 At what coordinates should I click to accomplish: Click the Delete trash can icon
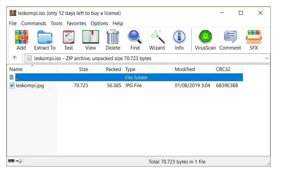[113, 37]
